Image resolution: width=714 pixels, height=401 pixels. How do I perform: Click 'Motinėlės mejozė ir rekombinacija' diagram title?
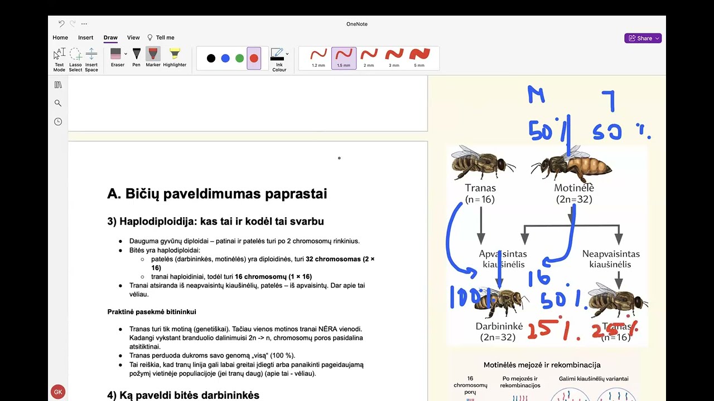(542, 365)
